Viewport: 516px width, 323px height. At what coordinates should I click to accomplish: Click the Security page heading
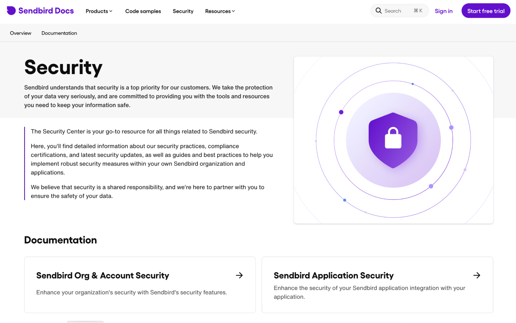[63, 67]
